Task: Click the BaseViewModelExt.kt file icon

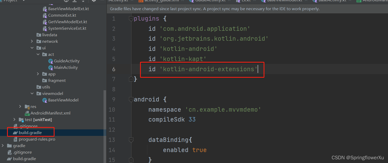Action: point(45,9)
